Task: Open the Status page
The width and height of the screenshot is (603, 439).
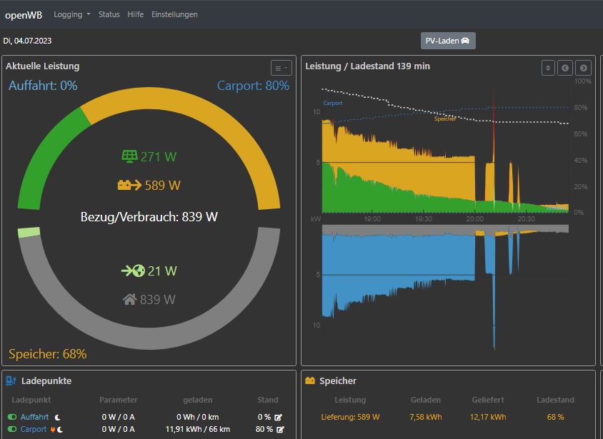Action: coord(109,14)
